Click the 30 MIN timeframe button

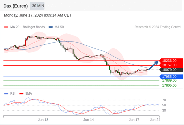pyautogui.click(x=37, y=6)
